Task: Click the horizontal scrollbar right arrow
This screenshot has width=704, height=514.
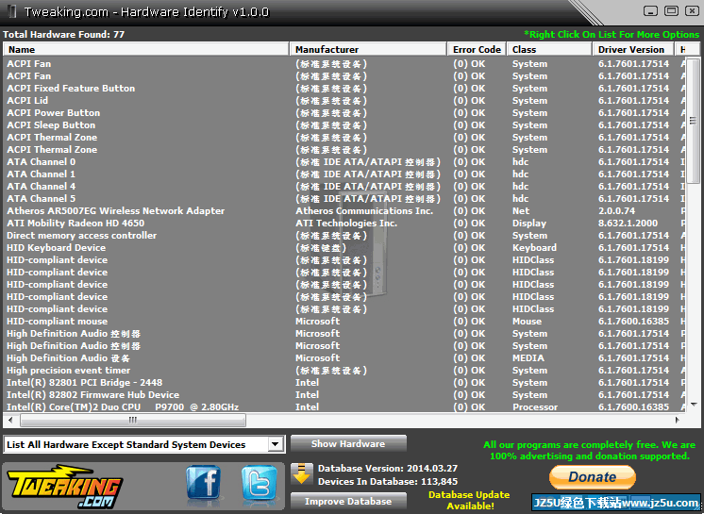Action: [x=677, y=421]
